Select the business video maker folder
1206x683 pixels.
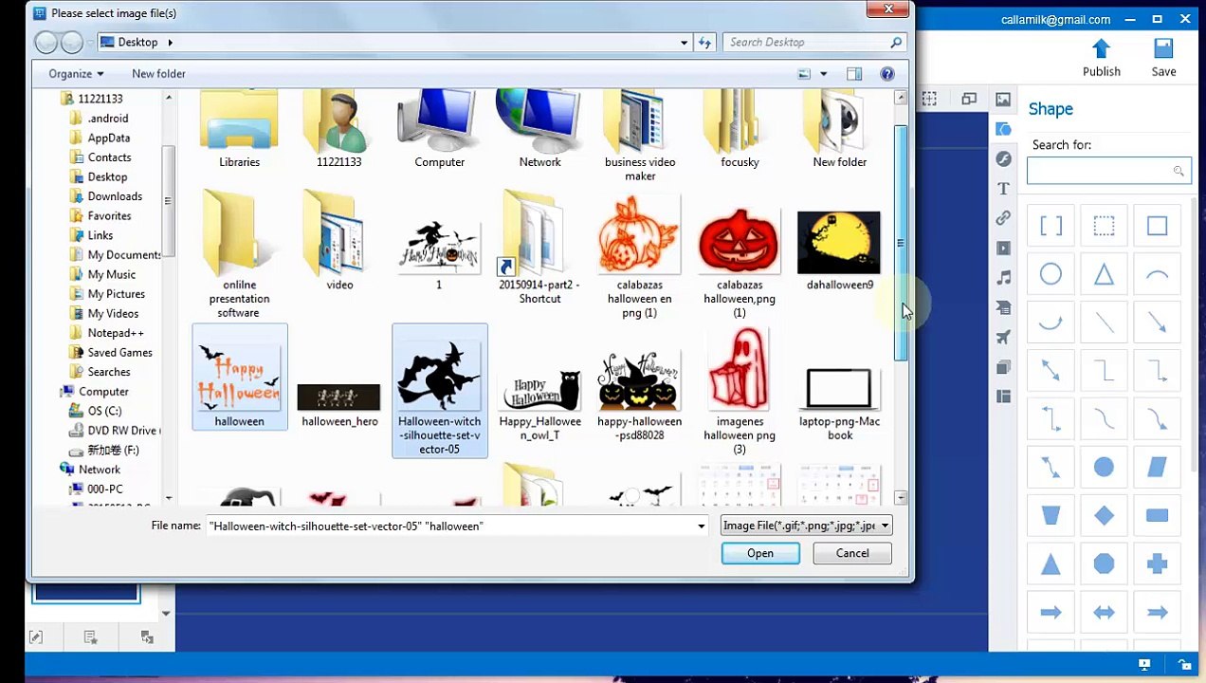pyautogui.click(x=640, y=138)
